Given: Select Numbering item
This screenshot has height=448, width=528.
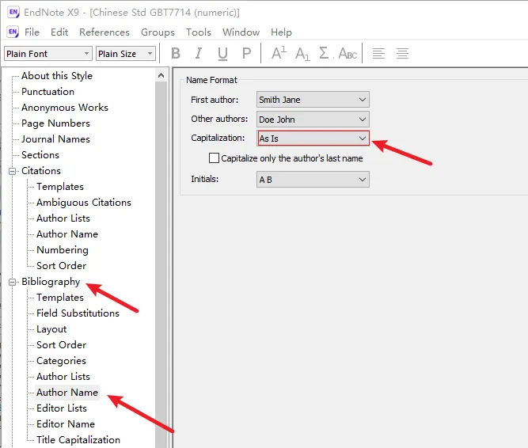Looking at the screenshot, I should coord(63,250).
